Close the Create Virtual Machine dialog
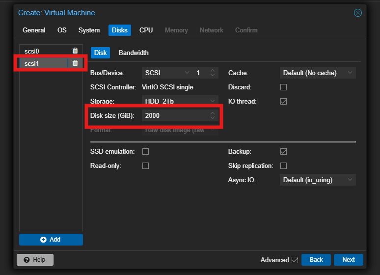 358,13
